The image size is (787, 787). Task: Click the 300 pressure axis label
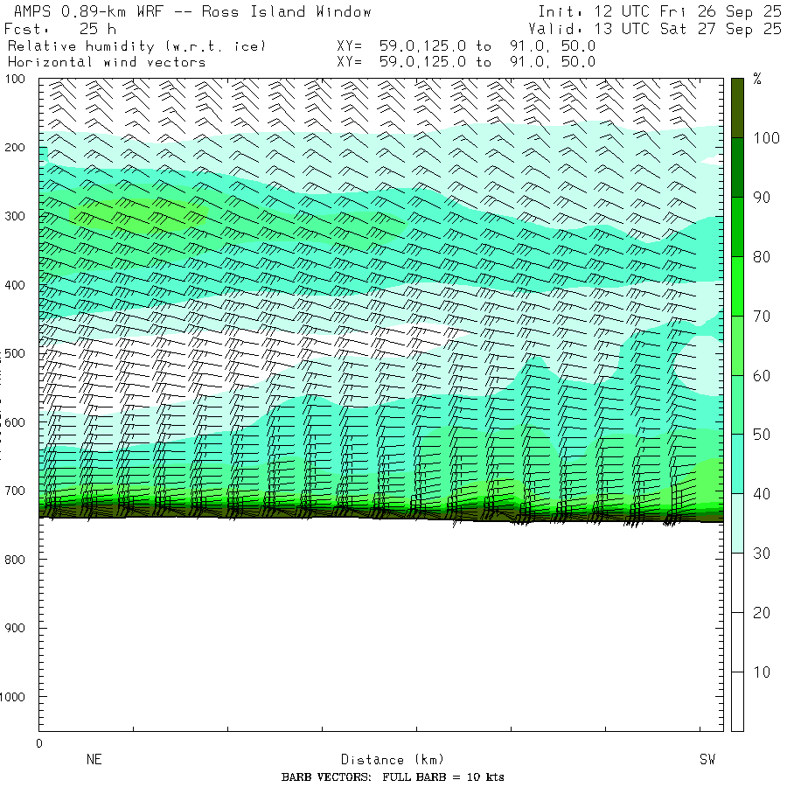pyautogui.click(x=15, y=216)
